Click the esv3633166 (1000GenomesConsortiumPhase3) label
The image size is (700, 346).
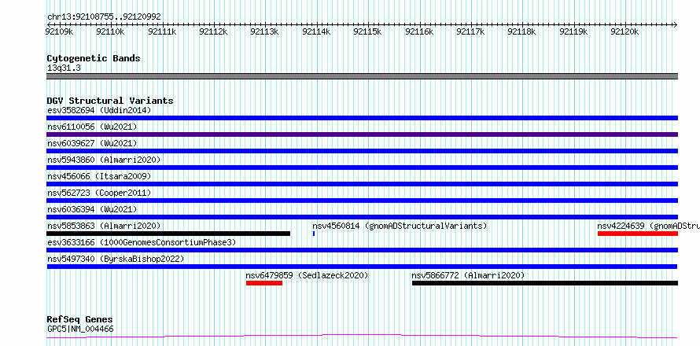pos(142,242)
